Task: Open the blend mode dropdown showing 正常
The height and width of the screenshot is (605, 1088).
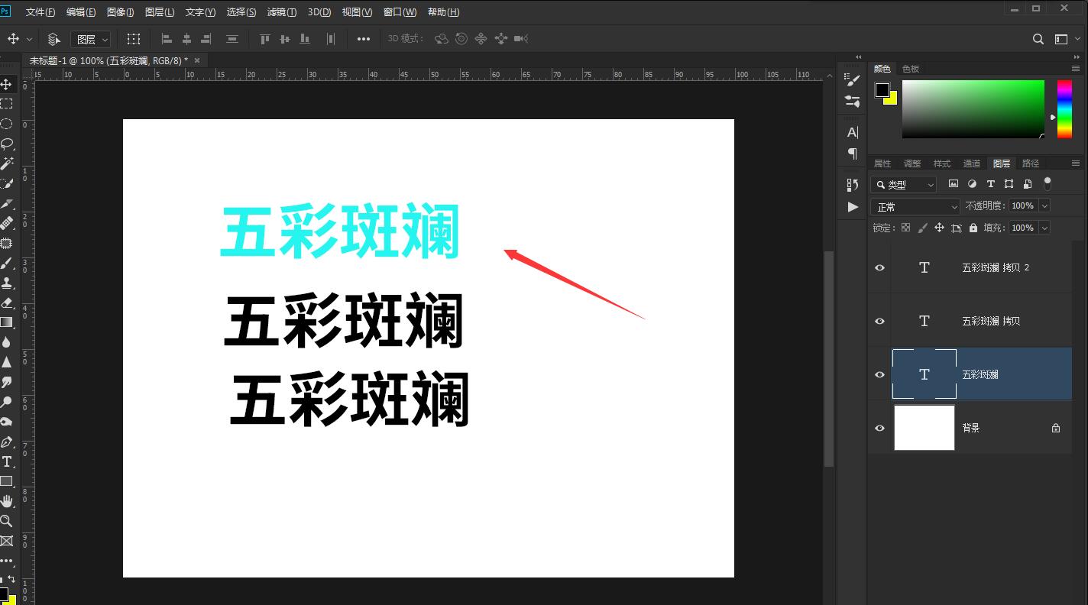Action: (x=915, y=206)
